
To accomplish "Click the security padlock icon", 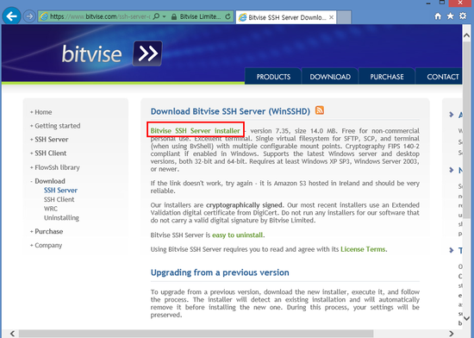I will click(x=174, y=16).
